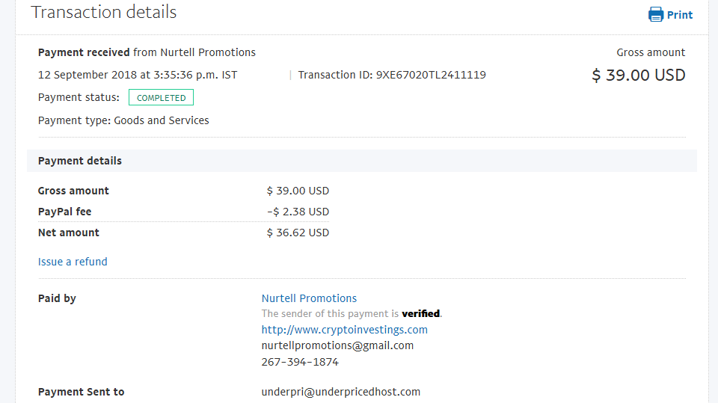Open the Issue a refund link
The image size is (718, 403).
[x=73, y=262]
